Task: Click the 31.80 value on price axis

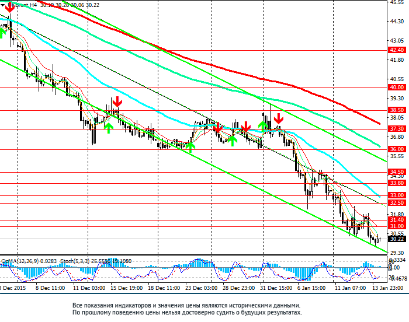Action: pyautogui.click(x=397, y=215)
